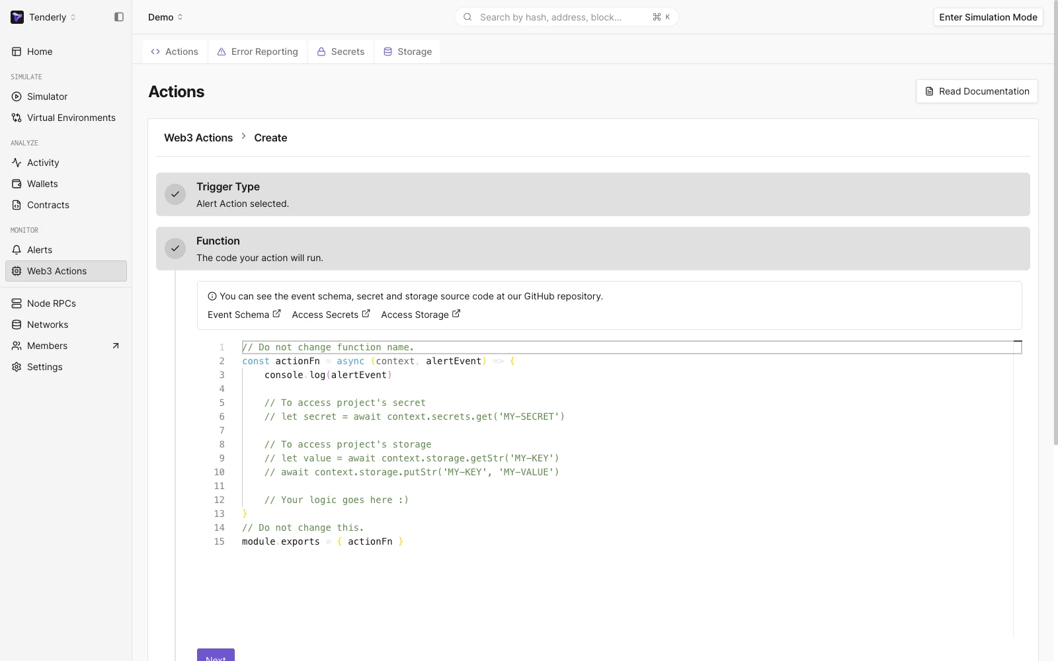The height and width of the screenshot is (661, 1058).
Task: Open Contracts in the sidebar
Action: pyautogui.click(x=65, y=205)
